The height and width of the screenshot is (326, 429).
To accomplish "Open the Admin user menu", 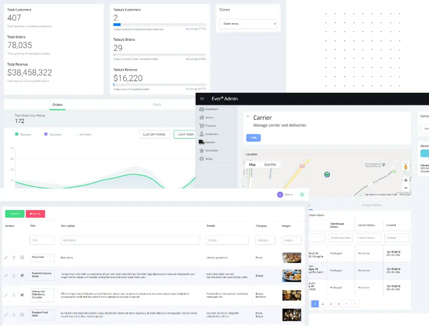I will pos(285,194).
